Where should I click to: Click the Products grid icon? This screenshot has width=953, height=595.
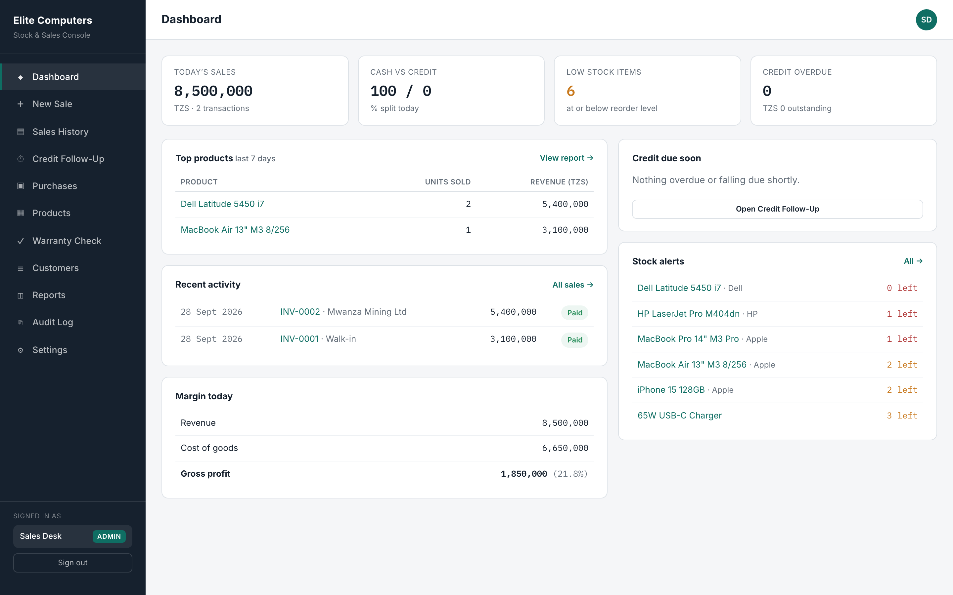click(x=21, y=213)
